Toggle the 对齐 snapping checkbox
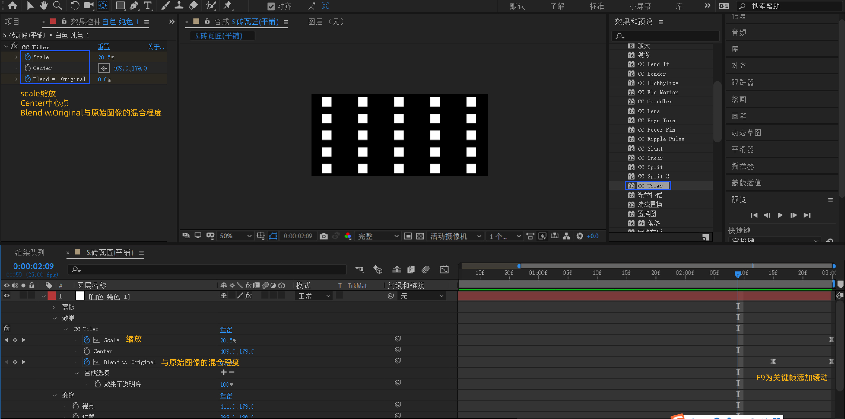The image size is (845, 419). tap(271, 6)
